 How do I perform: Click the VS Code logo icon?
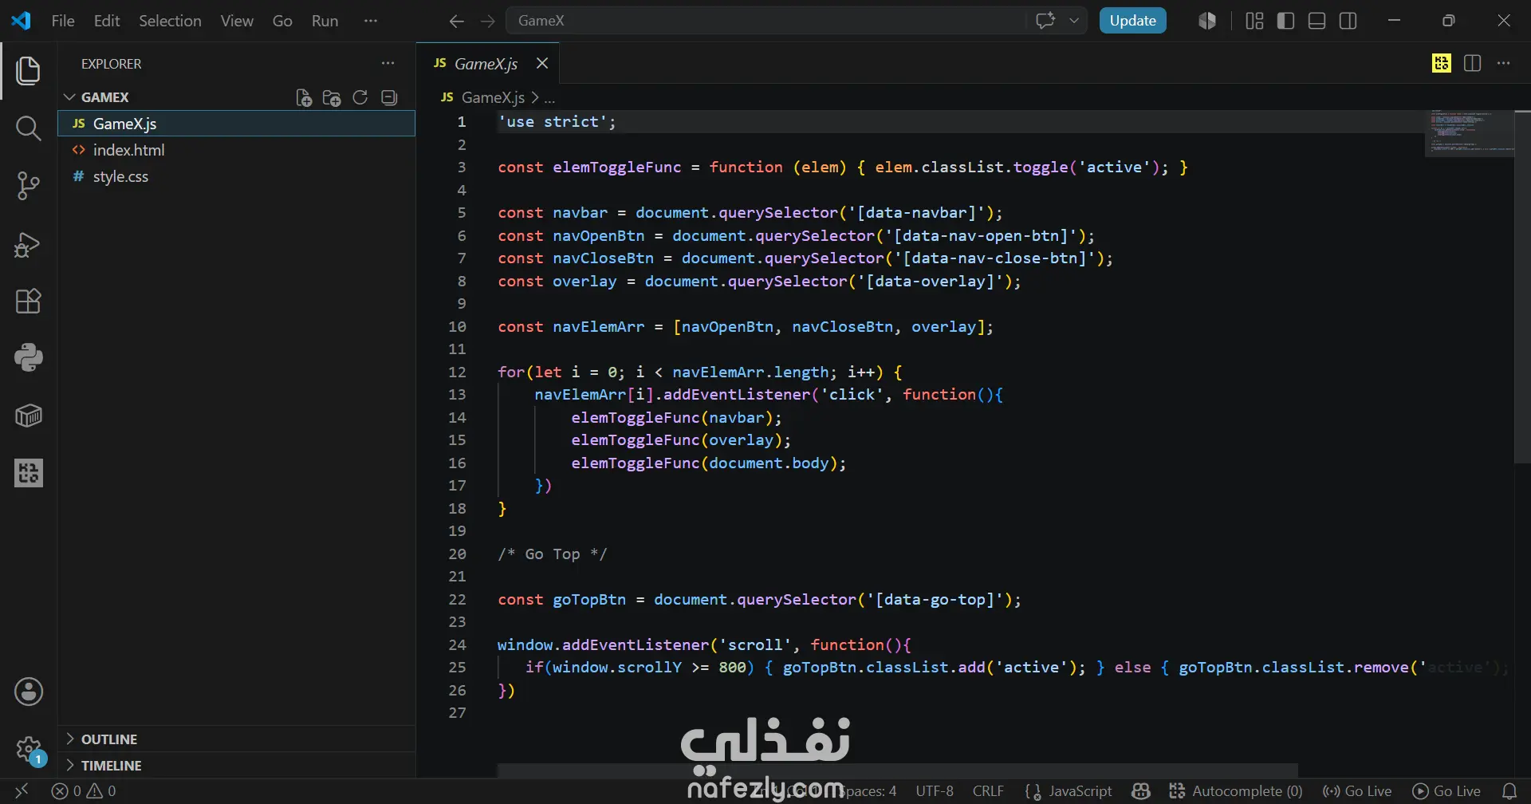22,21
